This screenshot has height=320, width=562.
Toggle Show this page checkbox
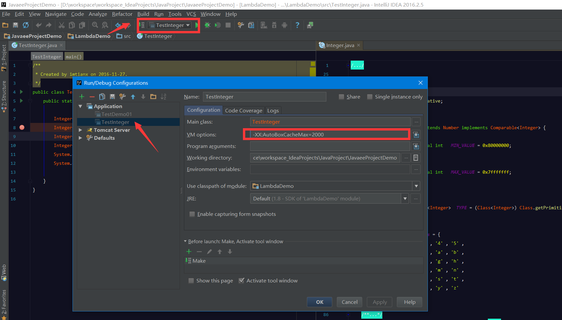pyautogui.click(x=191, y=280)
